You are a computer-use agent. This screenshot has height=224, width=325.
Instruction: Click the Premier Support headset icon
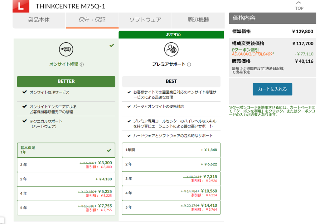(x=171, y=49)
